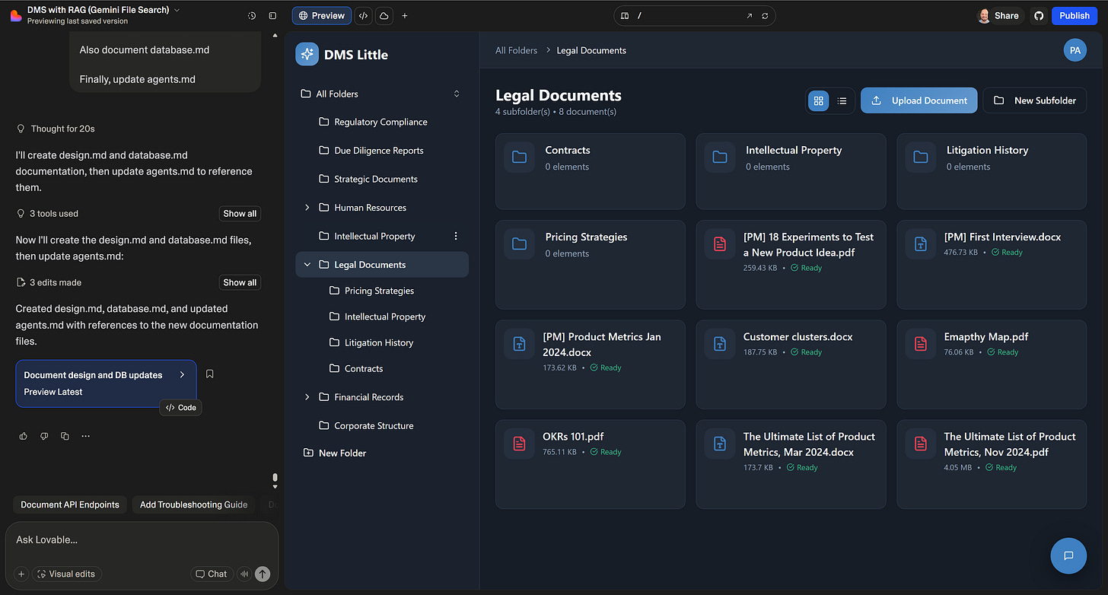Image resolution: width=1108 pixels, height=595 pixels.
Task: Expand the Financial Records folder
Action: coord(307,396)
